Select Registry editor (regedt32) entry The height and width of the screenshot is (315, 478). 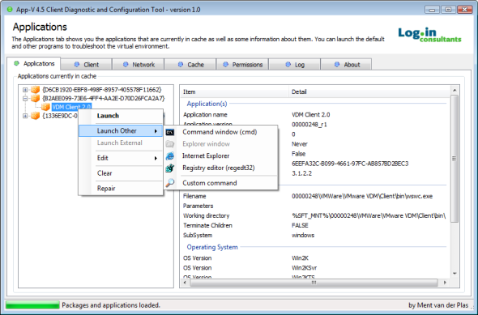click(x=220, y=168)
